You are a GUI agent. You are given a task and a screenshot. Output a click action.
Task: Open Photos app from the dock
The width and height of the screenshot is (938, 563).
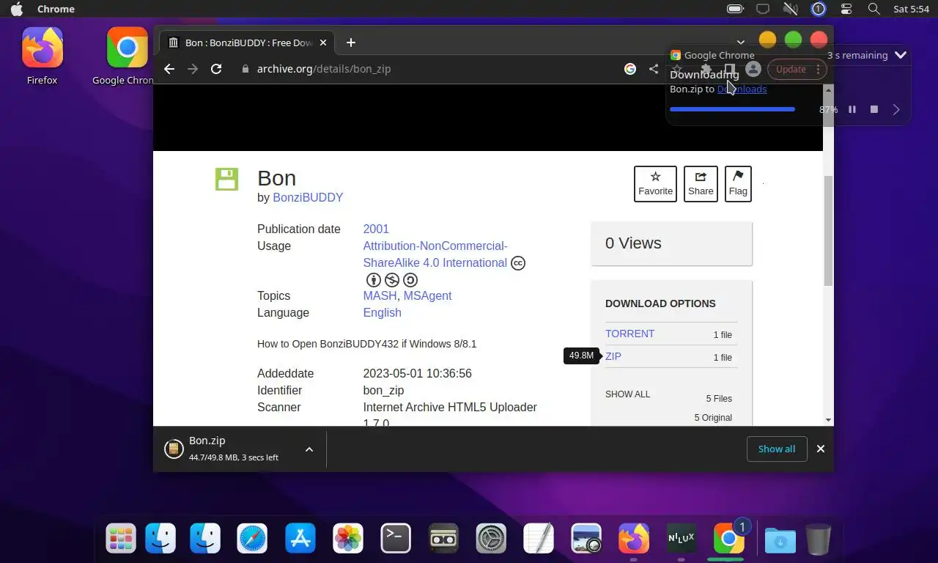[348, 540]
